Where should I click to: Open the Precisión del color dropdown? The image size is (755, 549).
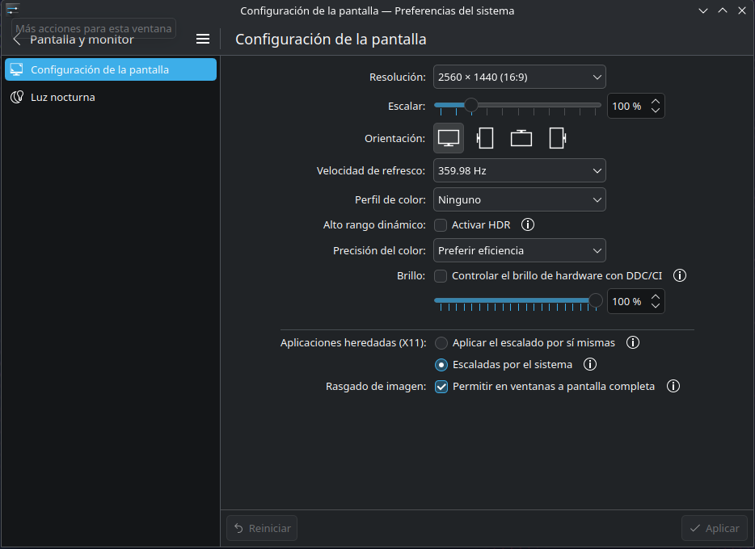coord(520,250)
